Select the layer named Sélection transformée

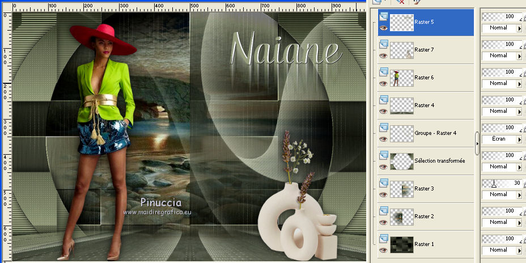[x=440, y=161]
